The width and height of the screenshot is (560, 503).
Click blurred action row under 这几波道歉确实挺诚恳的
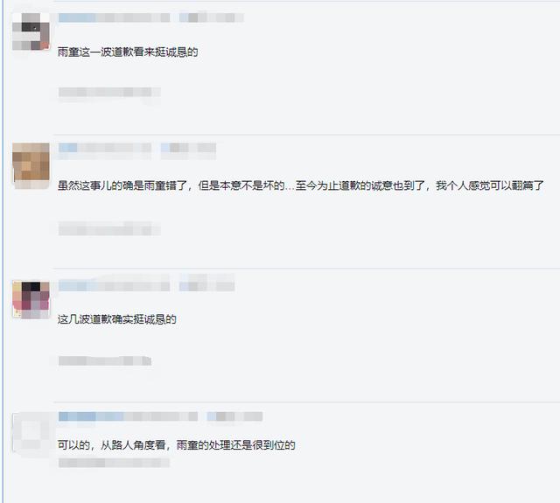105,361
